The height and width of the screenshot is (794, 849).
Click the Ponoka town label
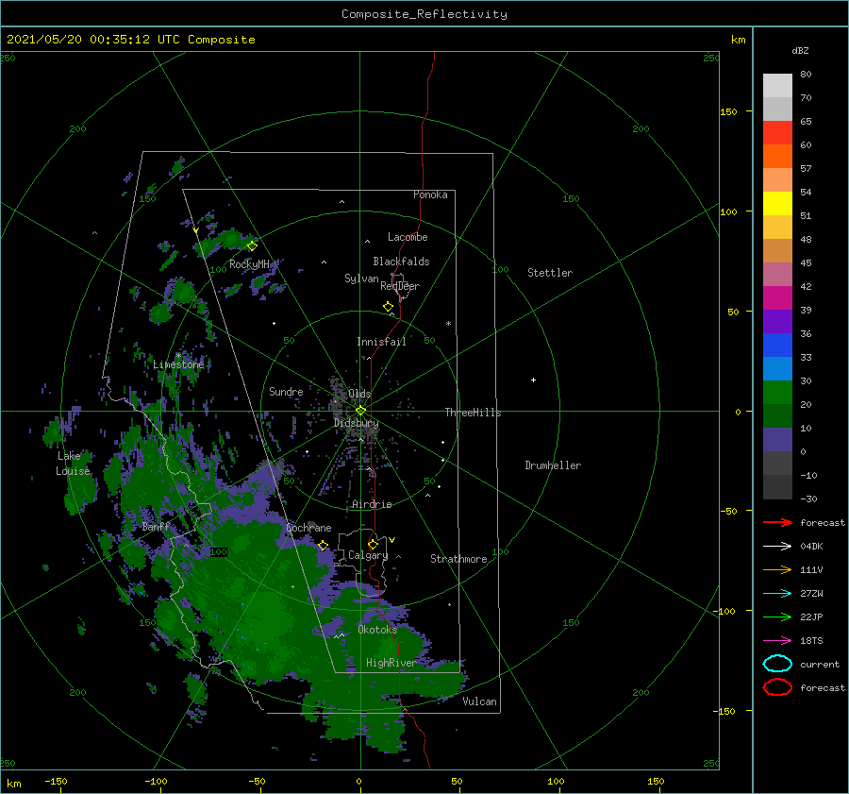click(x=430, y=194)
